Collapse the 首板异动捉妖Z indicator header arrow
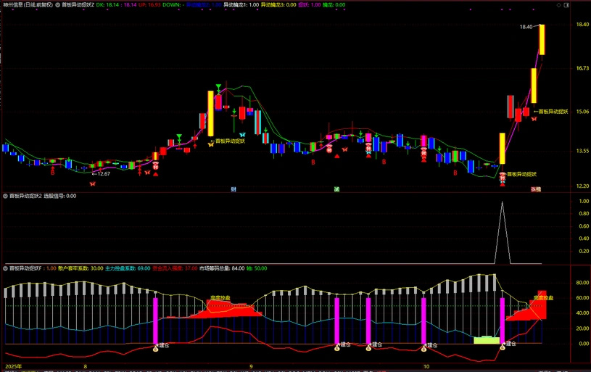 coord(58,5)
